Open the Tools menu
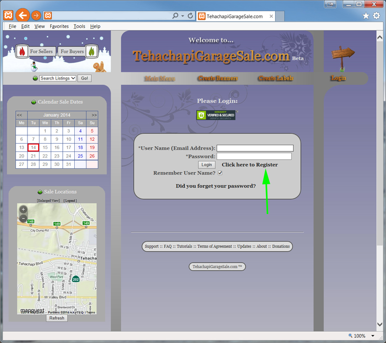 [x=79, y=27]
